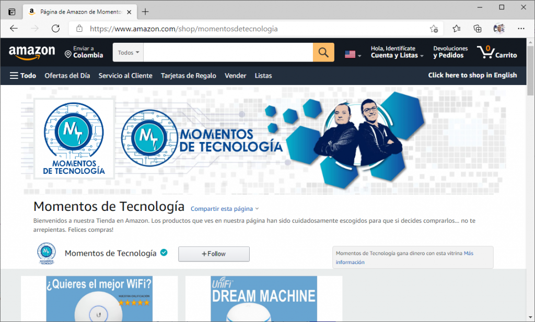Click into the Amazon search field
This screenshot has height=322, width=535.
coord(228,53)
